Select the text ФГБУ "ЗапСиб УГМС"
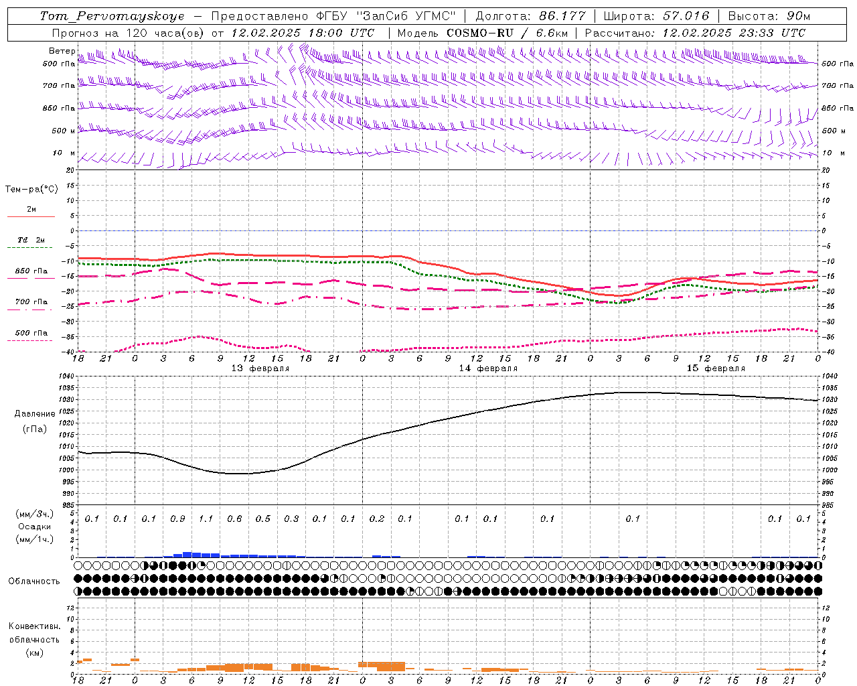 [386, 16]
